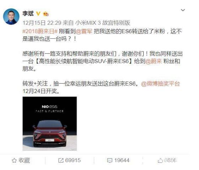Click the thumbs-up like icon
The height and width of the screenshot is (170, 199).
pos(160,160)
